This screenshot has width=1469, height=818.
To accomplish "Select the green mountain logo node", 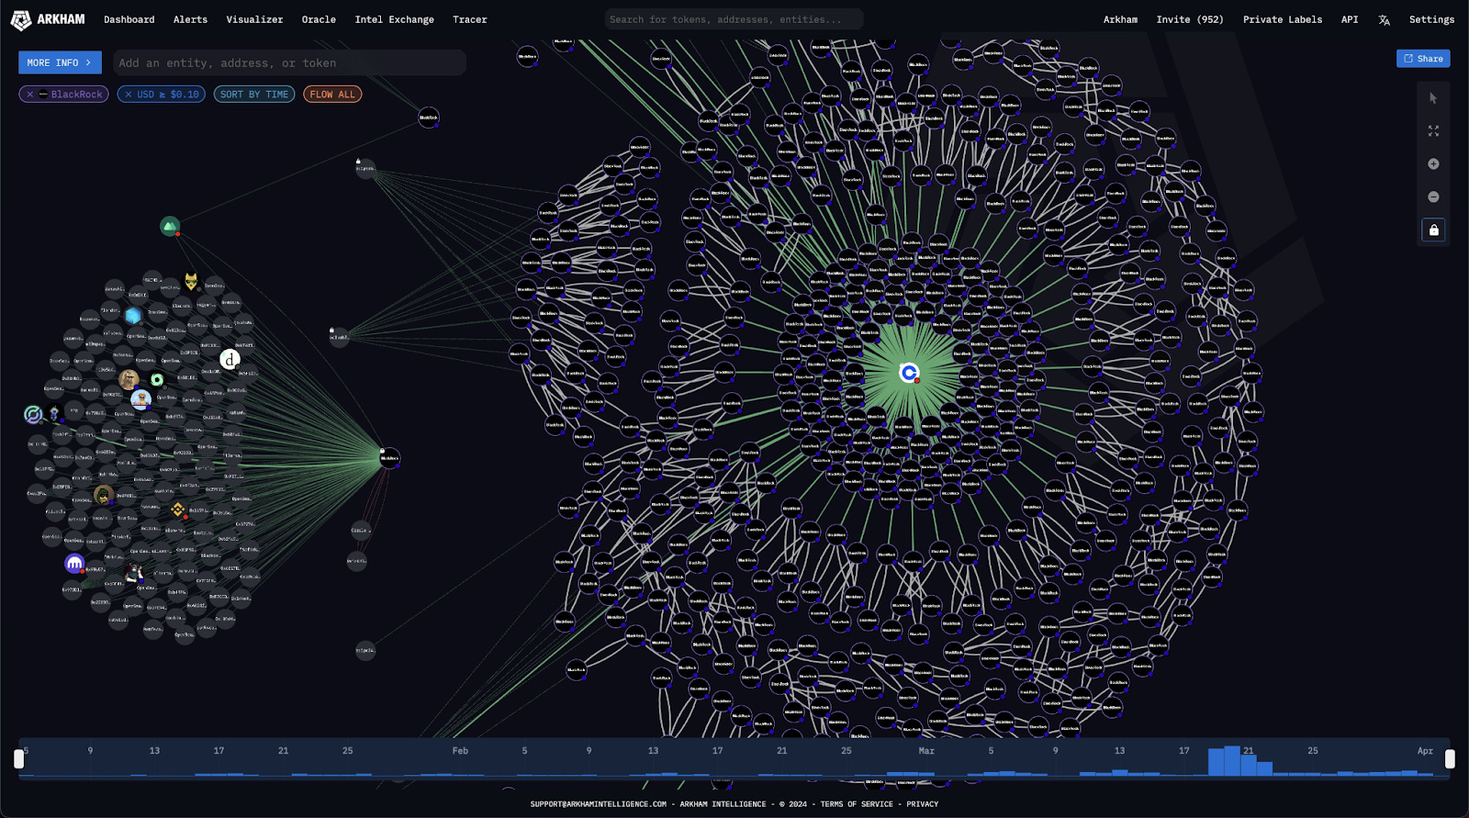I will point(170,226).
